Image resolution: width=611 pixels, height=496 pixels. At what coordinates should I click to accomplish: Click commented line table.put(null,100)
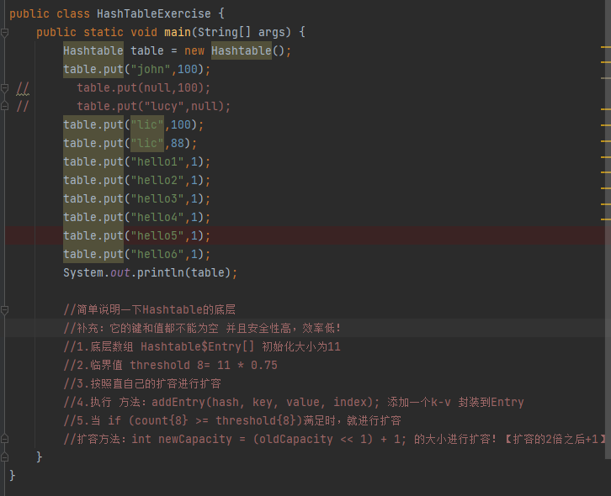click(x=143, y=88)
